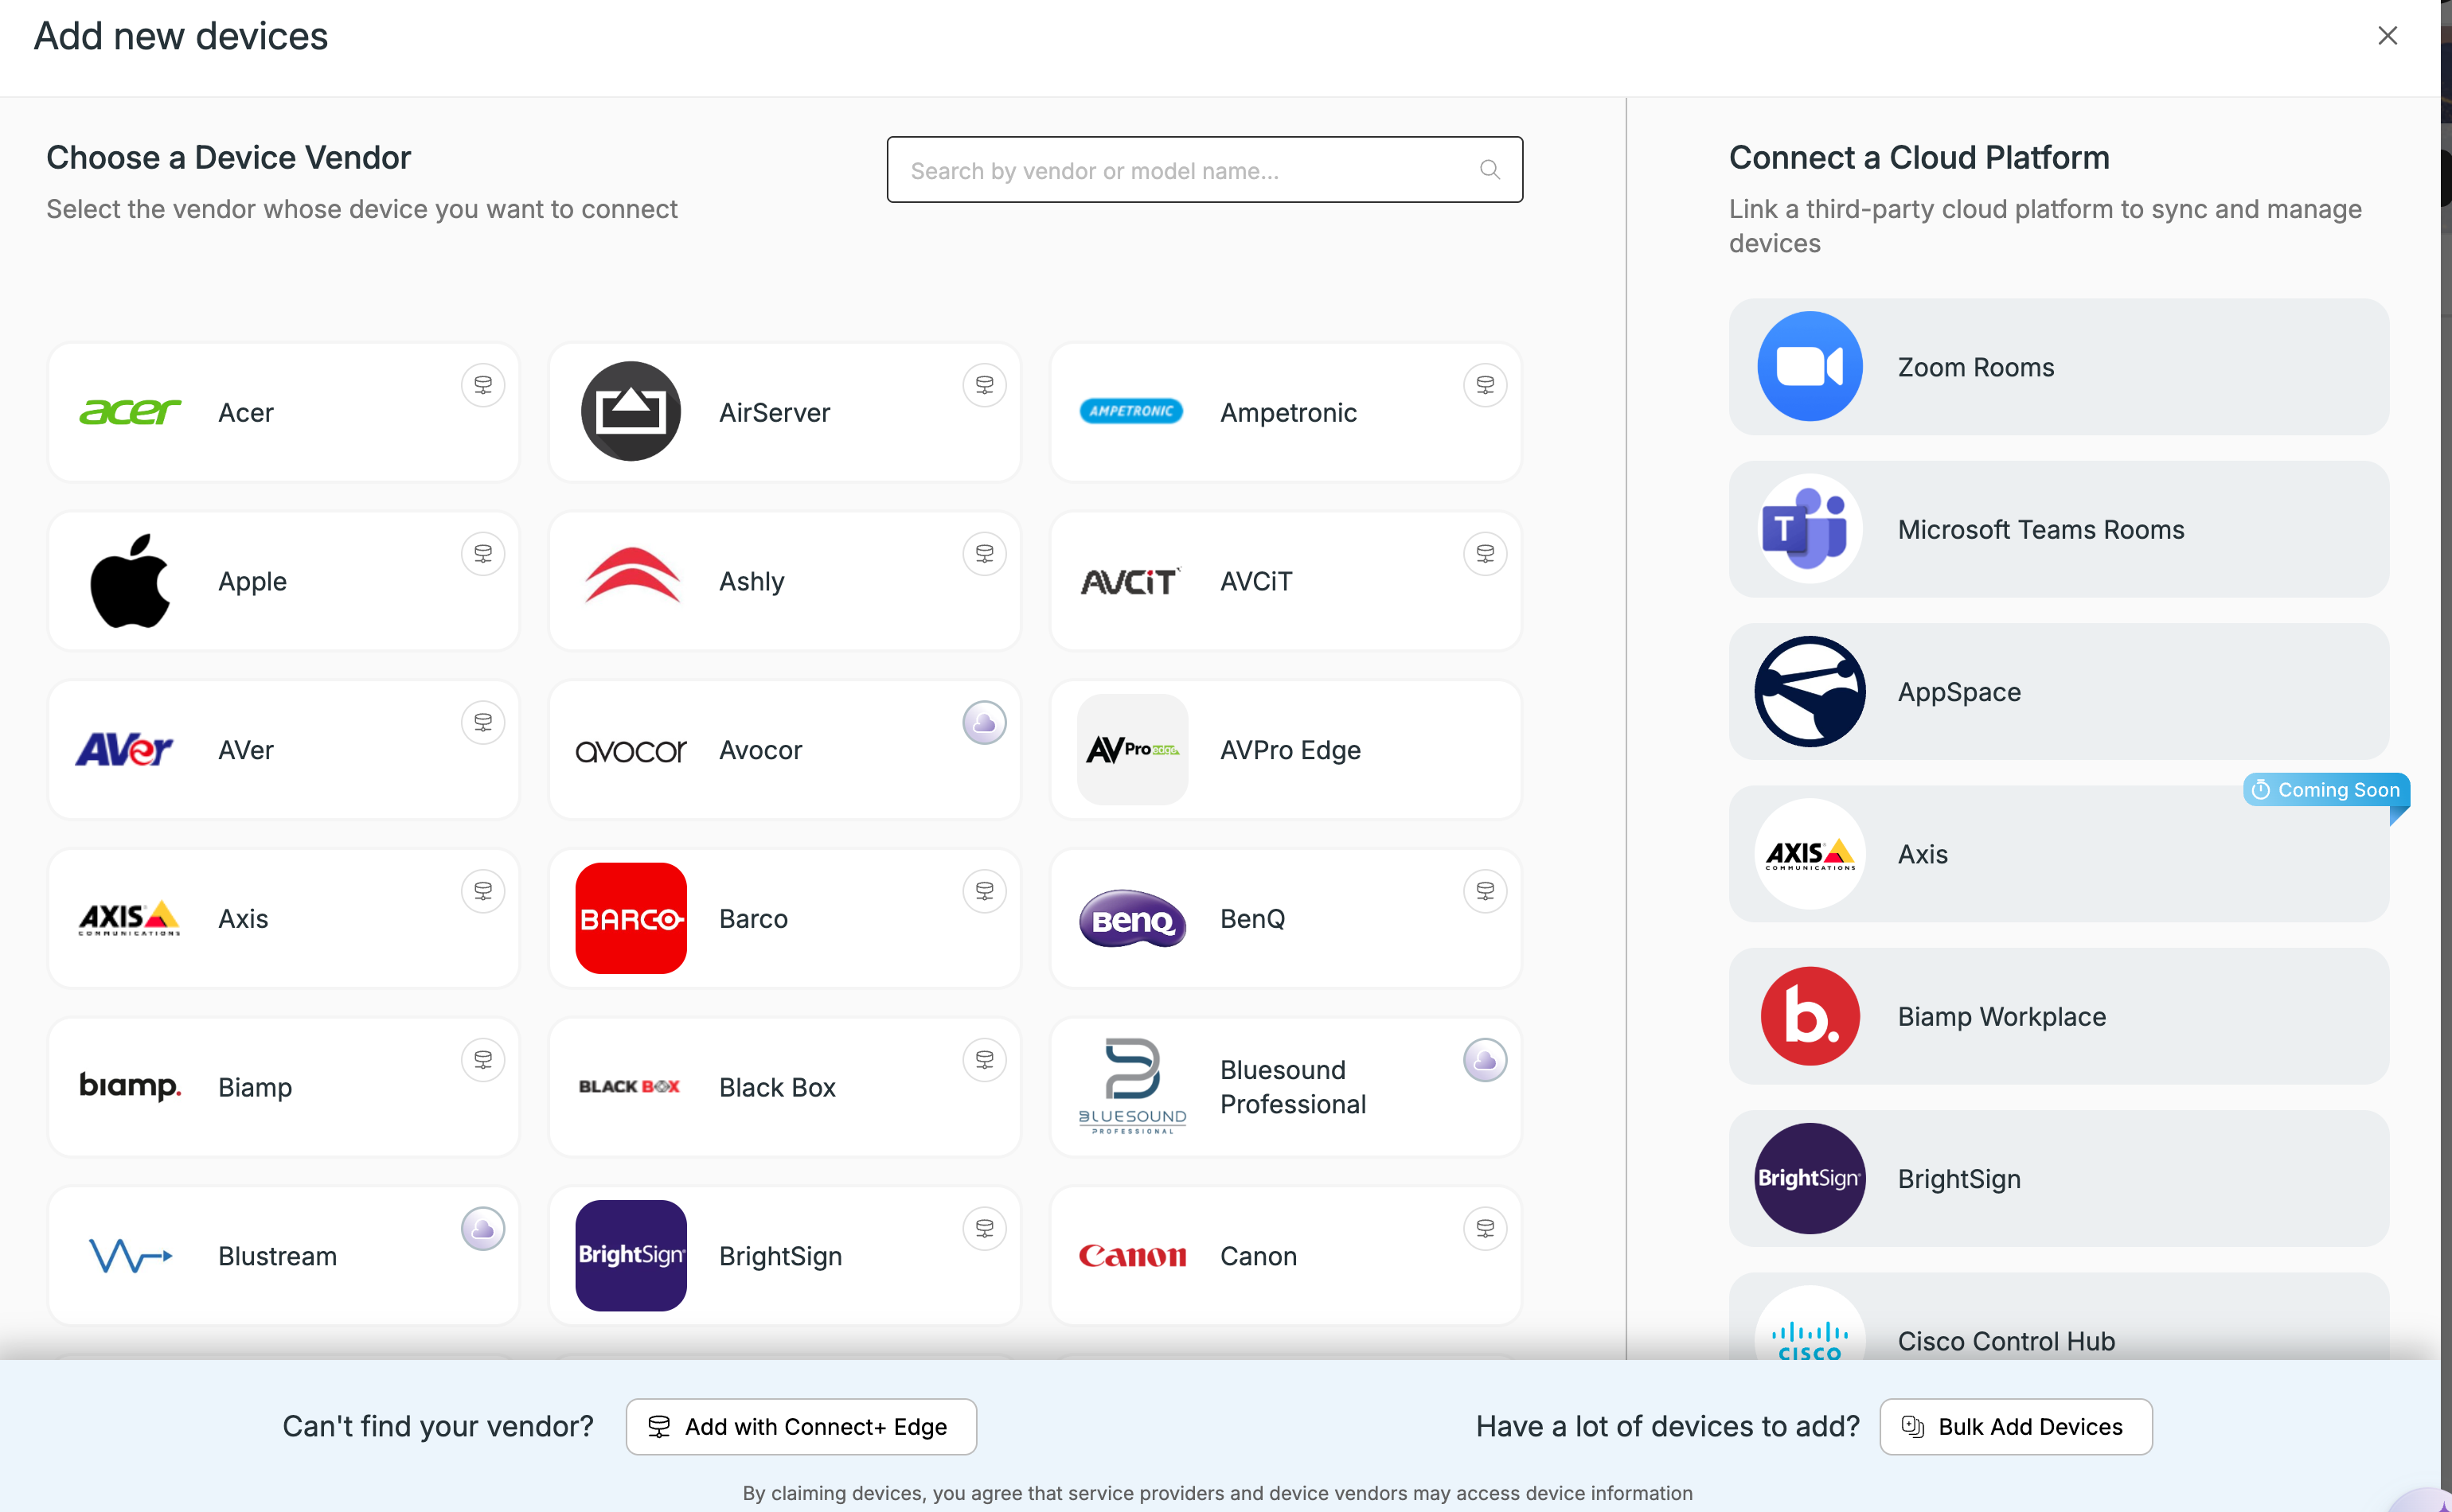This screenshot has width=2452, height=1512.
Task: Click the Bulk Add Devices button
Action: pos(2017,1427)
